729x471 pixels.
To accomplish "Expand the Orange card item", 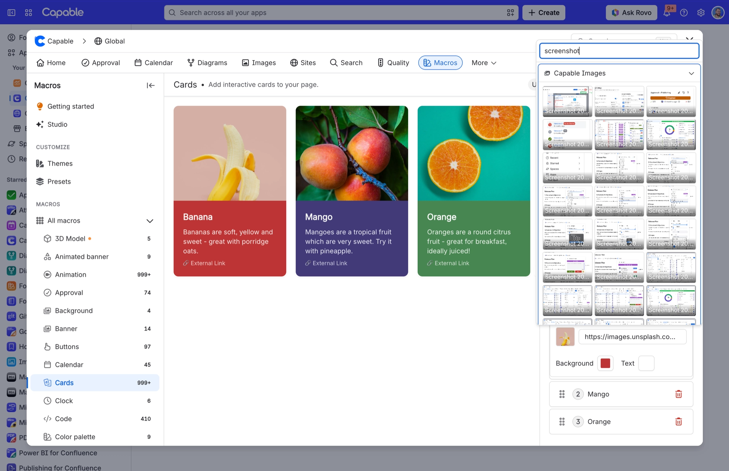I will point(621,422).
